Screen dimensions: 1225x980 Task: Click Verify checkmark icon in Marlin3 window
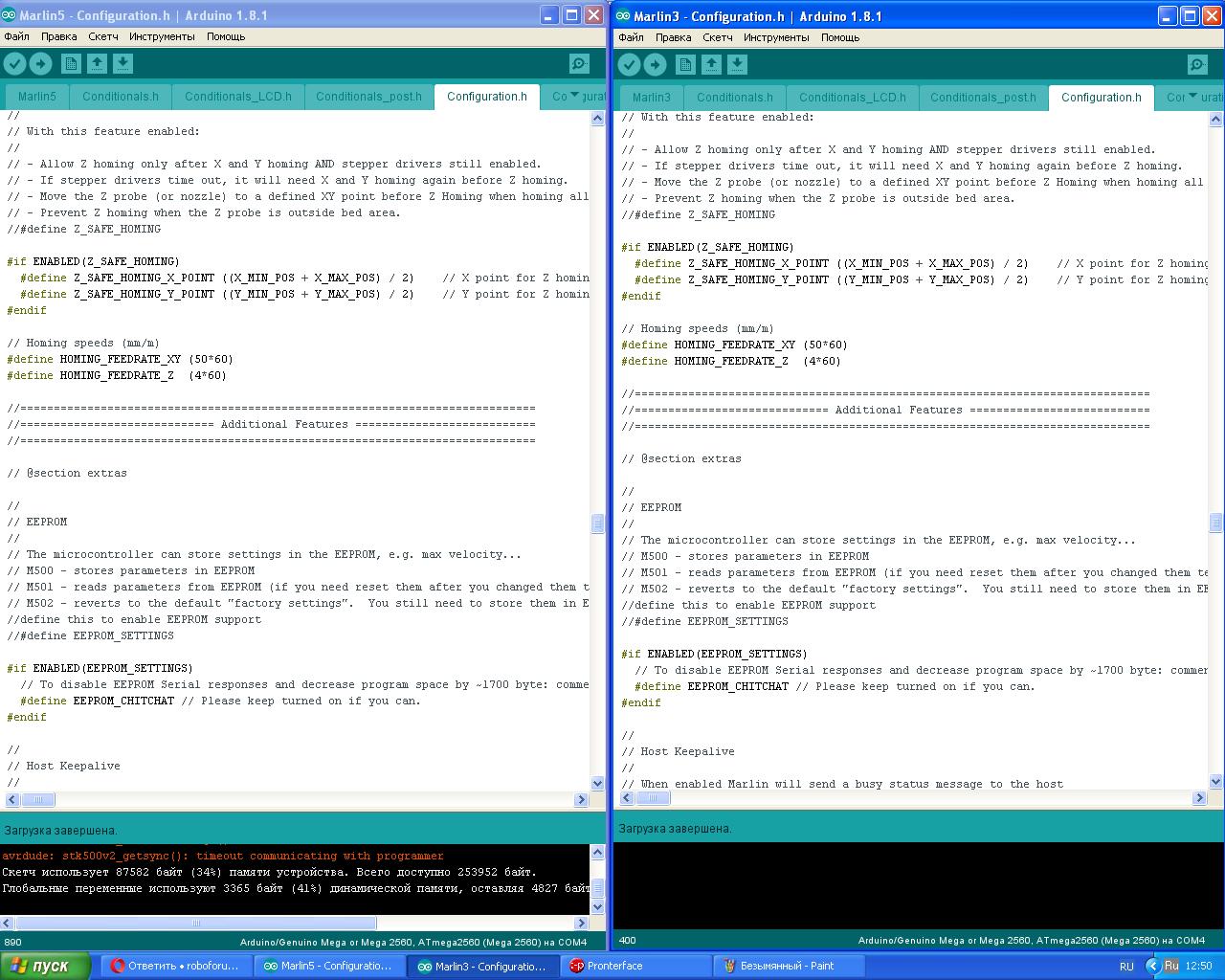(629, 65)
